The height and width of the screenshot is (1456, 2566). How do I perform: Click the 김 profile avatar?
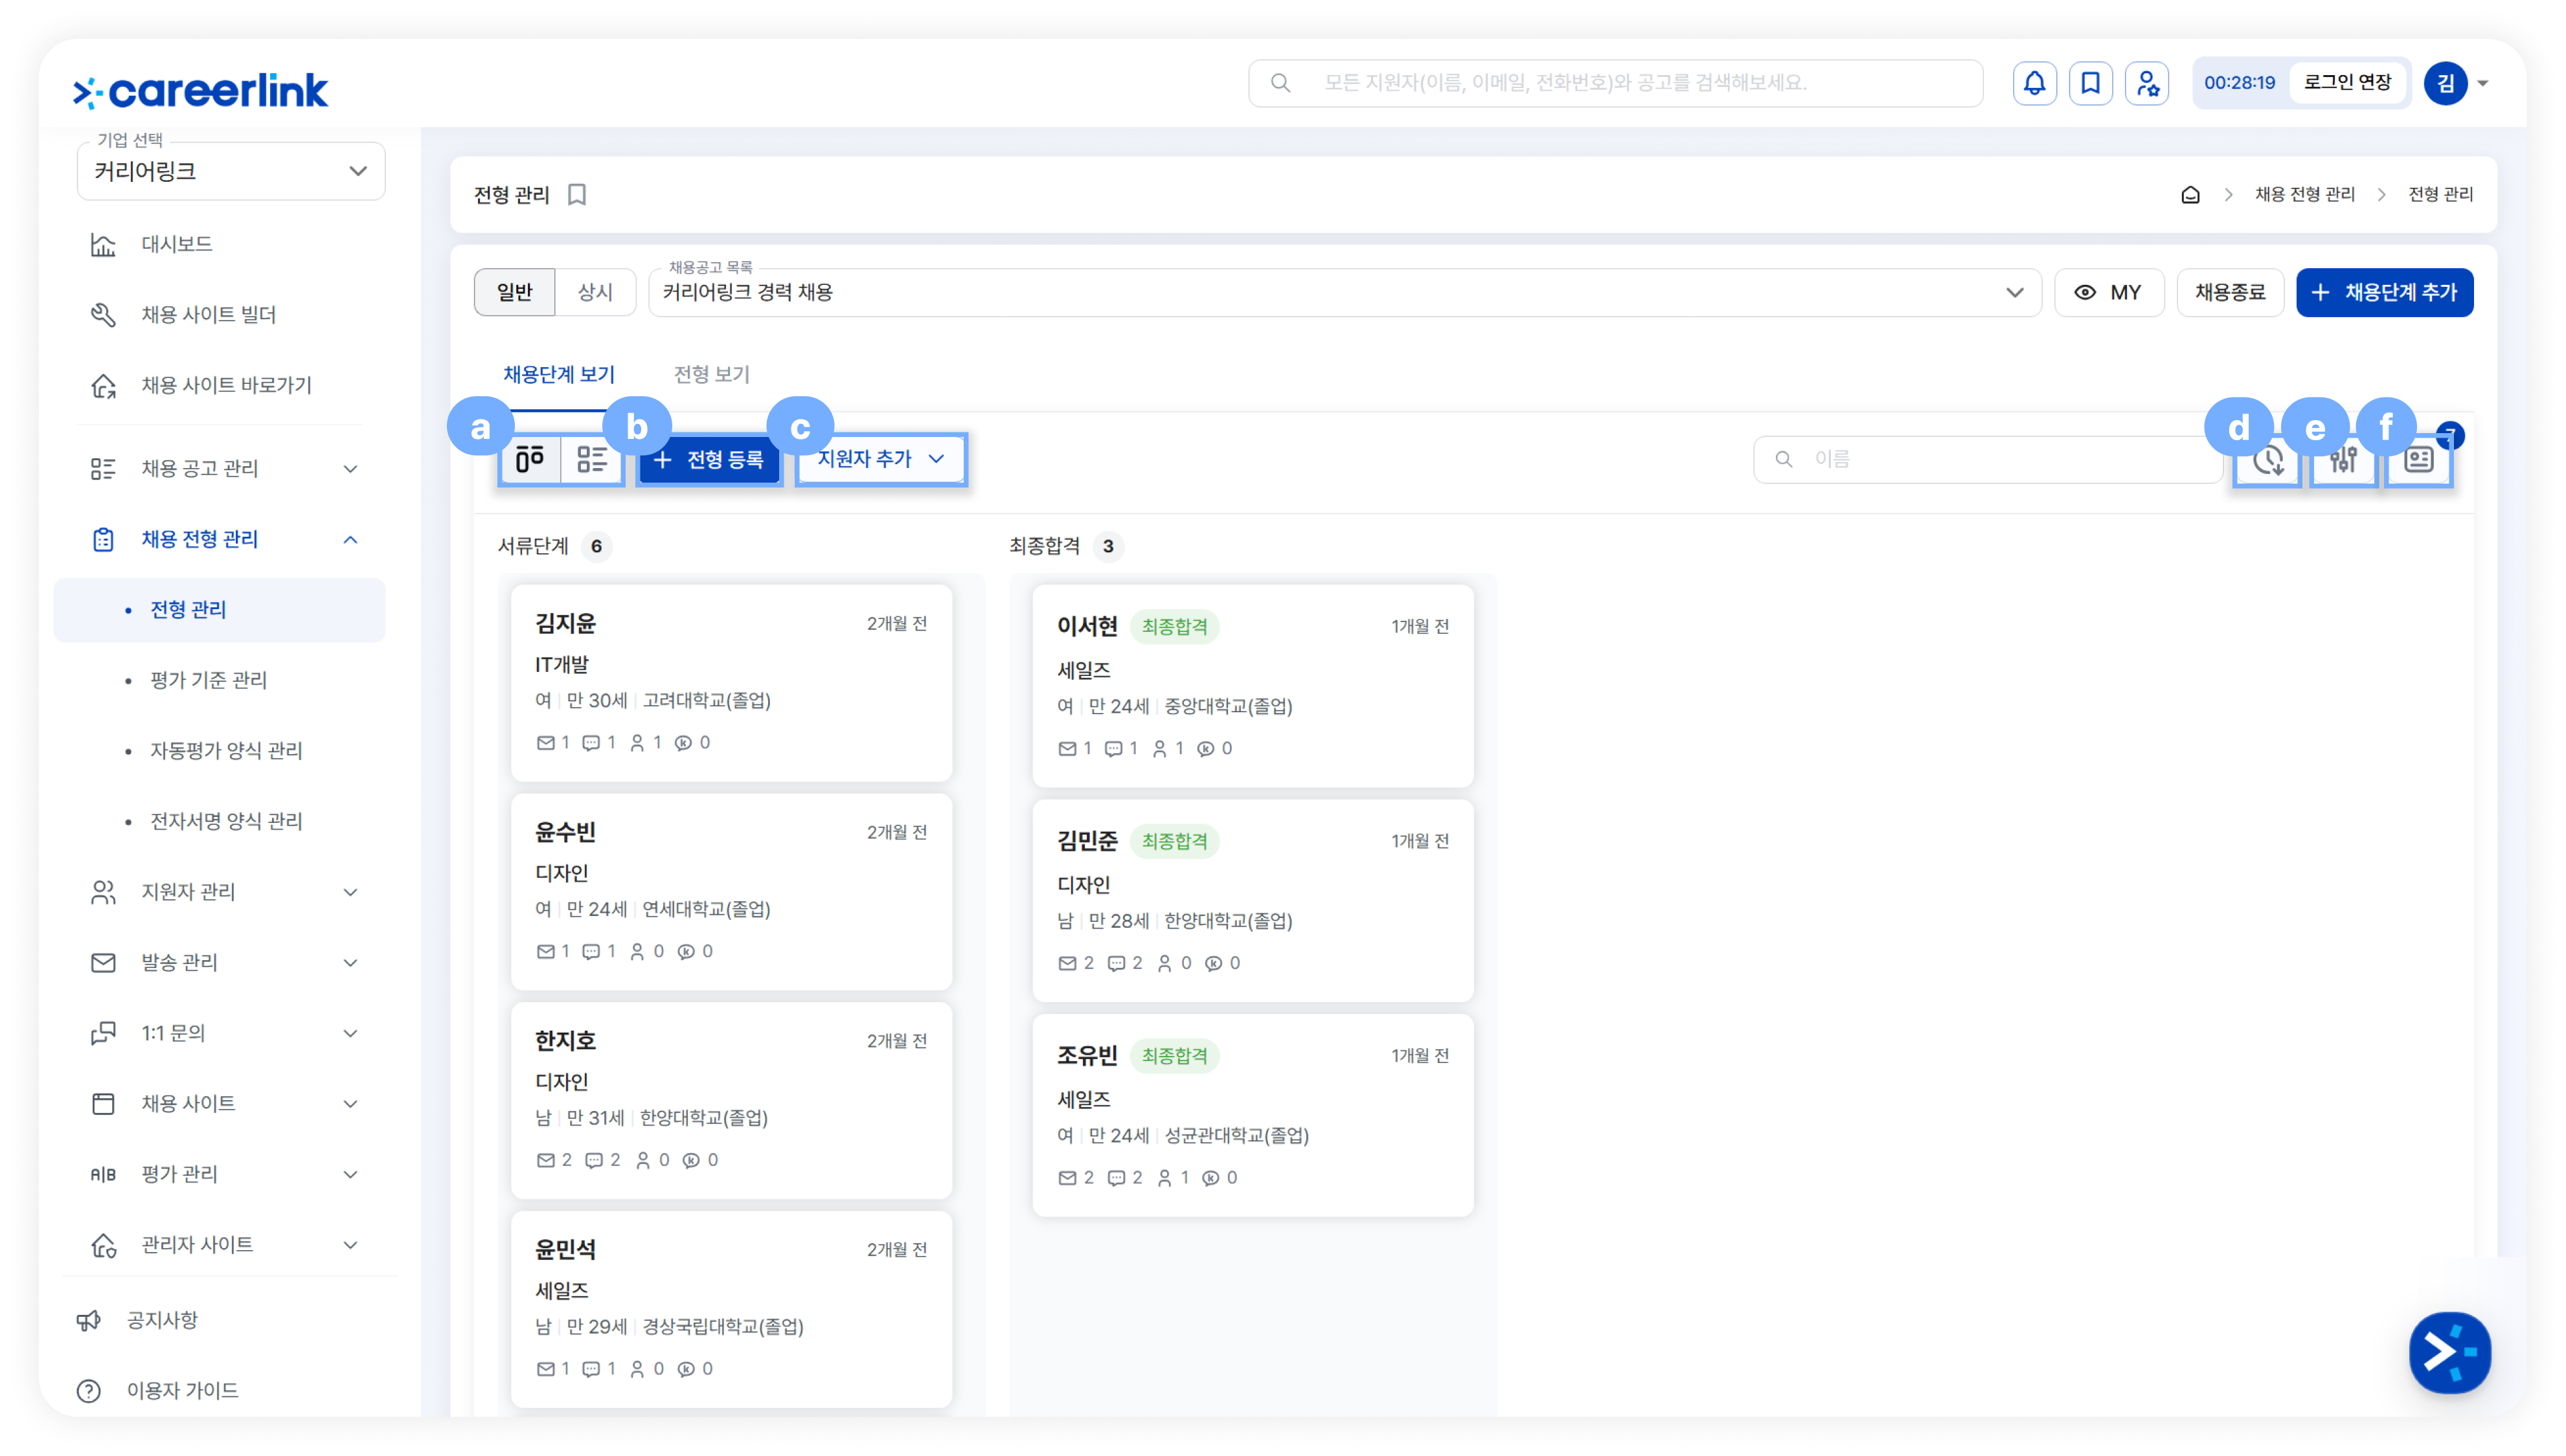[x=2445, y=83]
